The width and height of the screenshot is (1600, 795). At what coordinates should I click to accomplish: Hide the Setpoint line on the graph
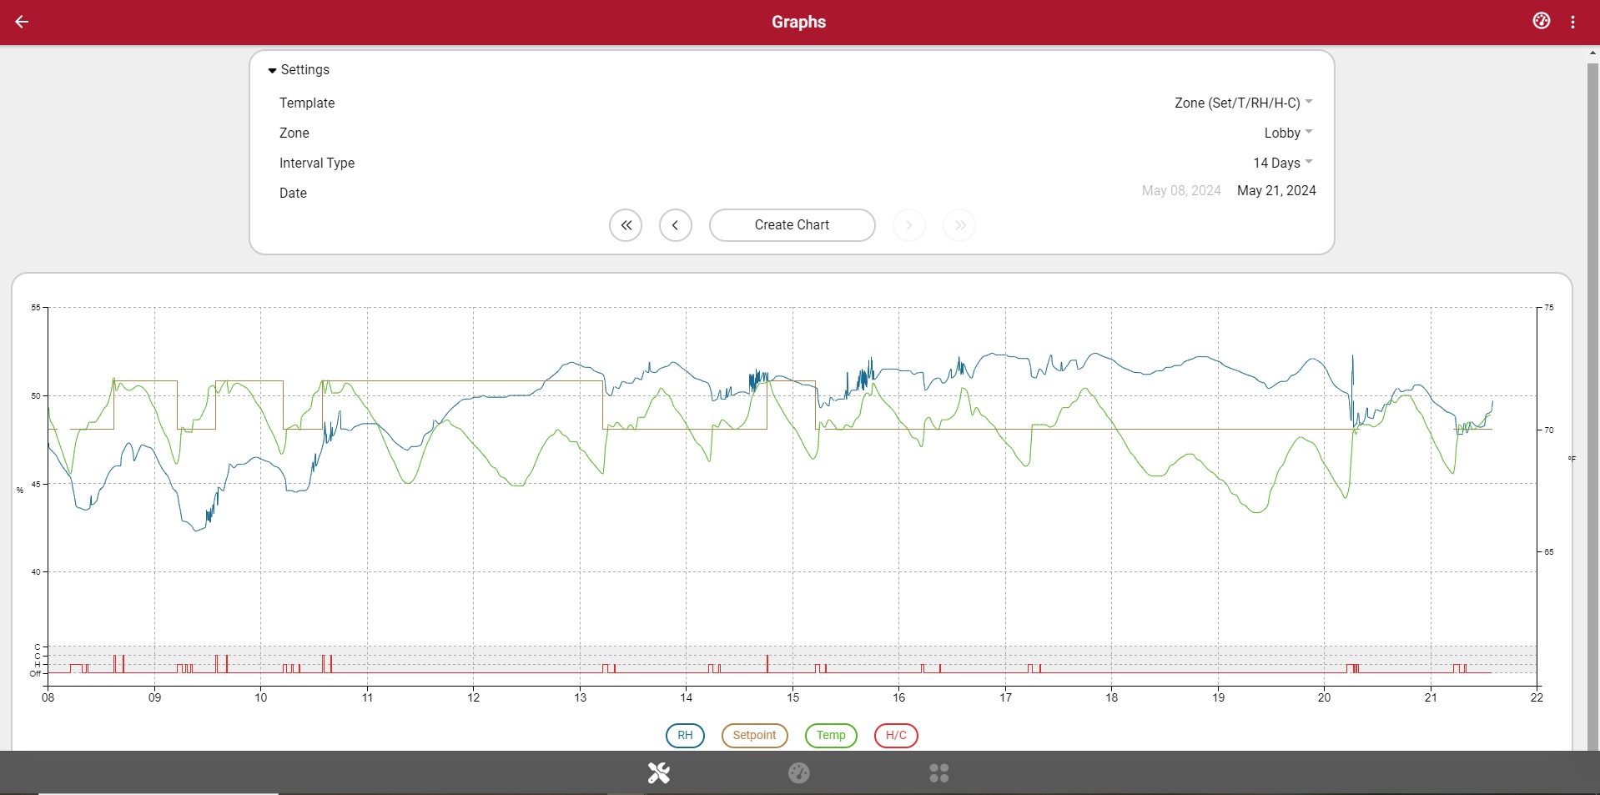pos(753,735)
